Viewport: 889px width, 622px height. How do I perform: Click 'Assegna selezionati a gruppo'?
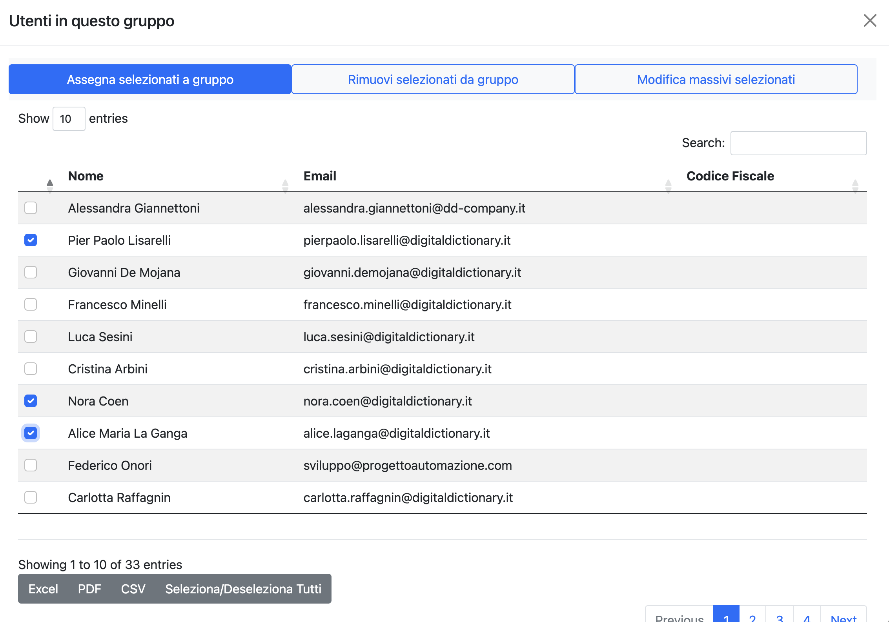[x=150, y=79]
